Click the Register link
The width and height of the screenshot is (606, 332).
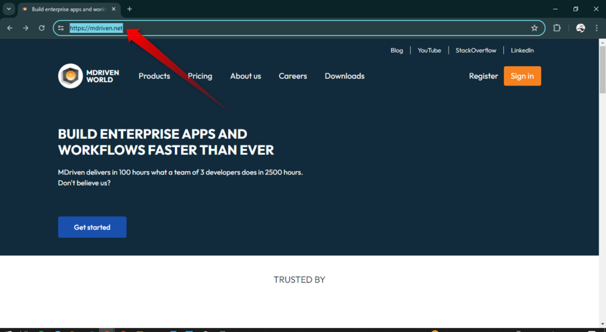pos(483,76)
